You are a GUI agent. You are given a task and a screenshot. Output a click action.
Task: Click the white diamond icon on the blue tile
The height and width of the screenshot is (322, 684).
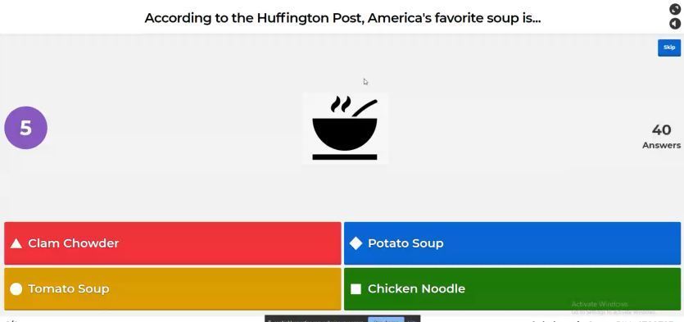tap(356, 243)
